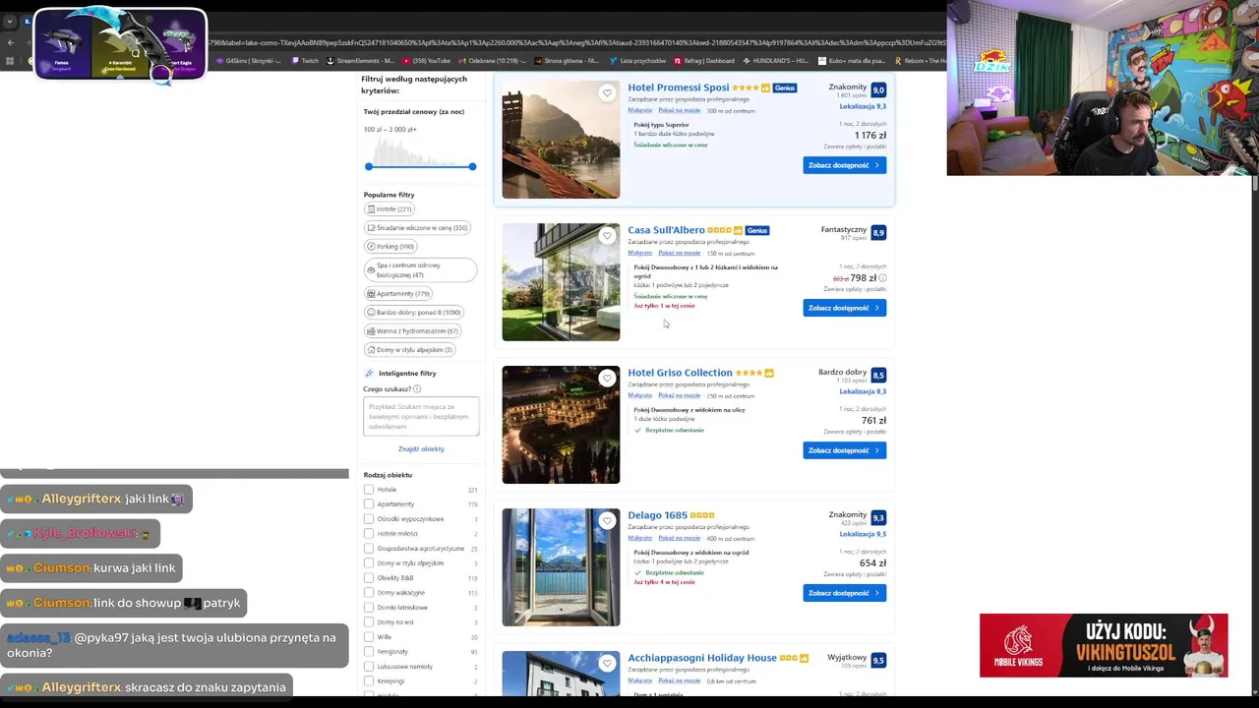The width and height of the screenshot is (1259, 708).
Task: Favorite Hotel Griso Collection heart icon
Action: point(607,379)
